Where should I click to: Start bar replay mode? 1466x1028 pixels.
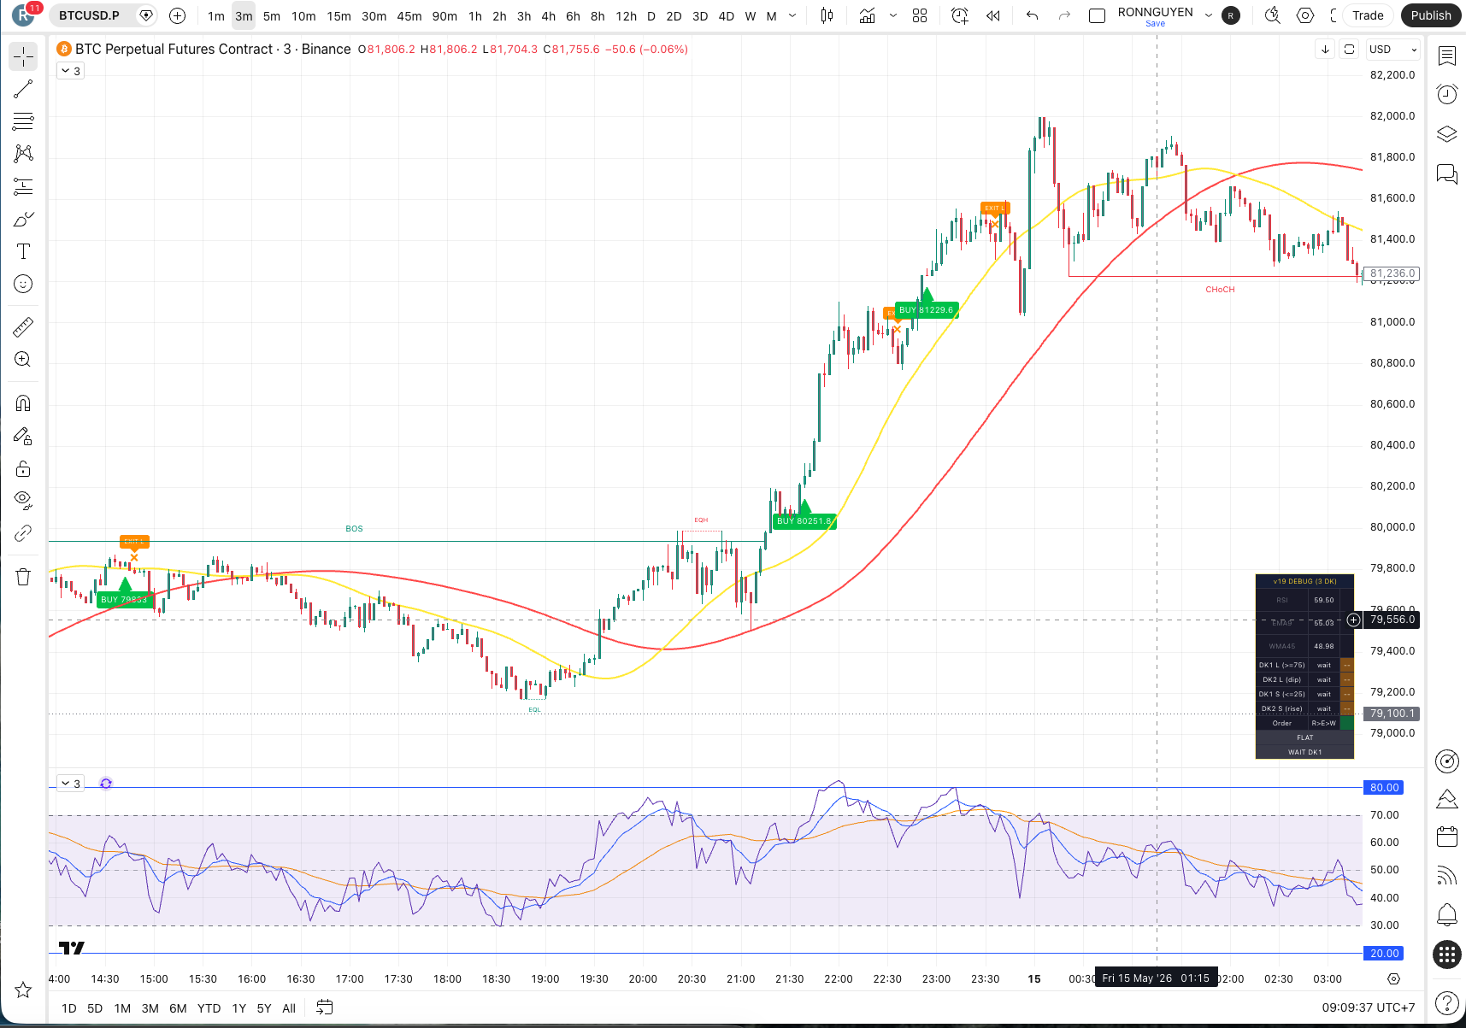tap(992, 15)
